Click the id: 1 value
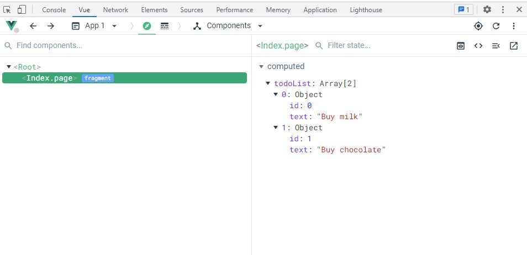Screen dimensions: 527x255 pos(309,139)
